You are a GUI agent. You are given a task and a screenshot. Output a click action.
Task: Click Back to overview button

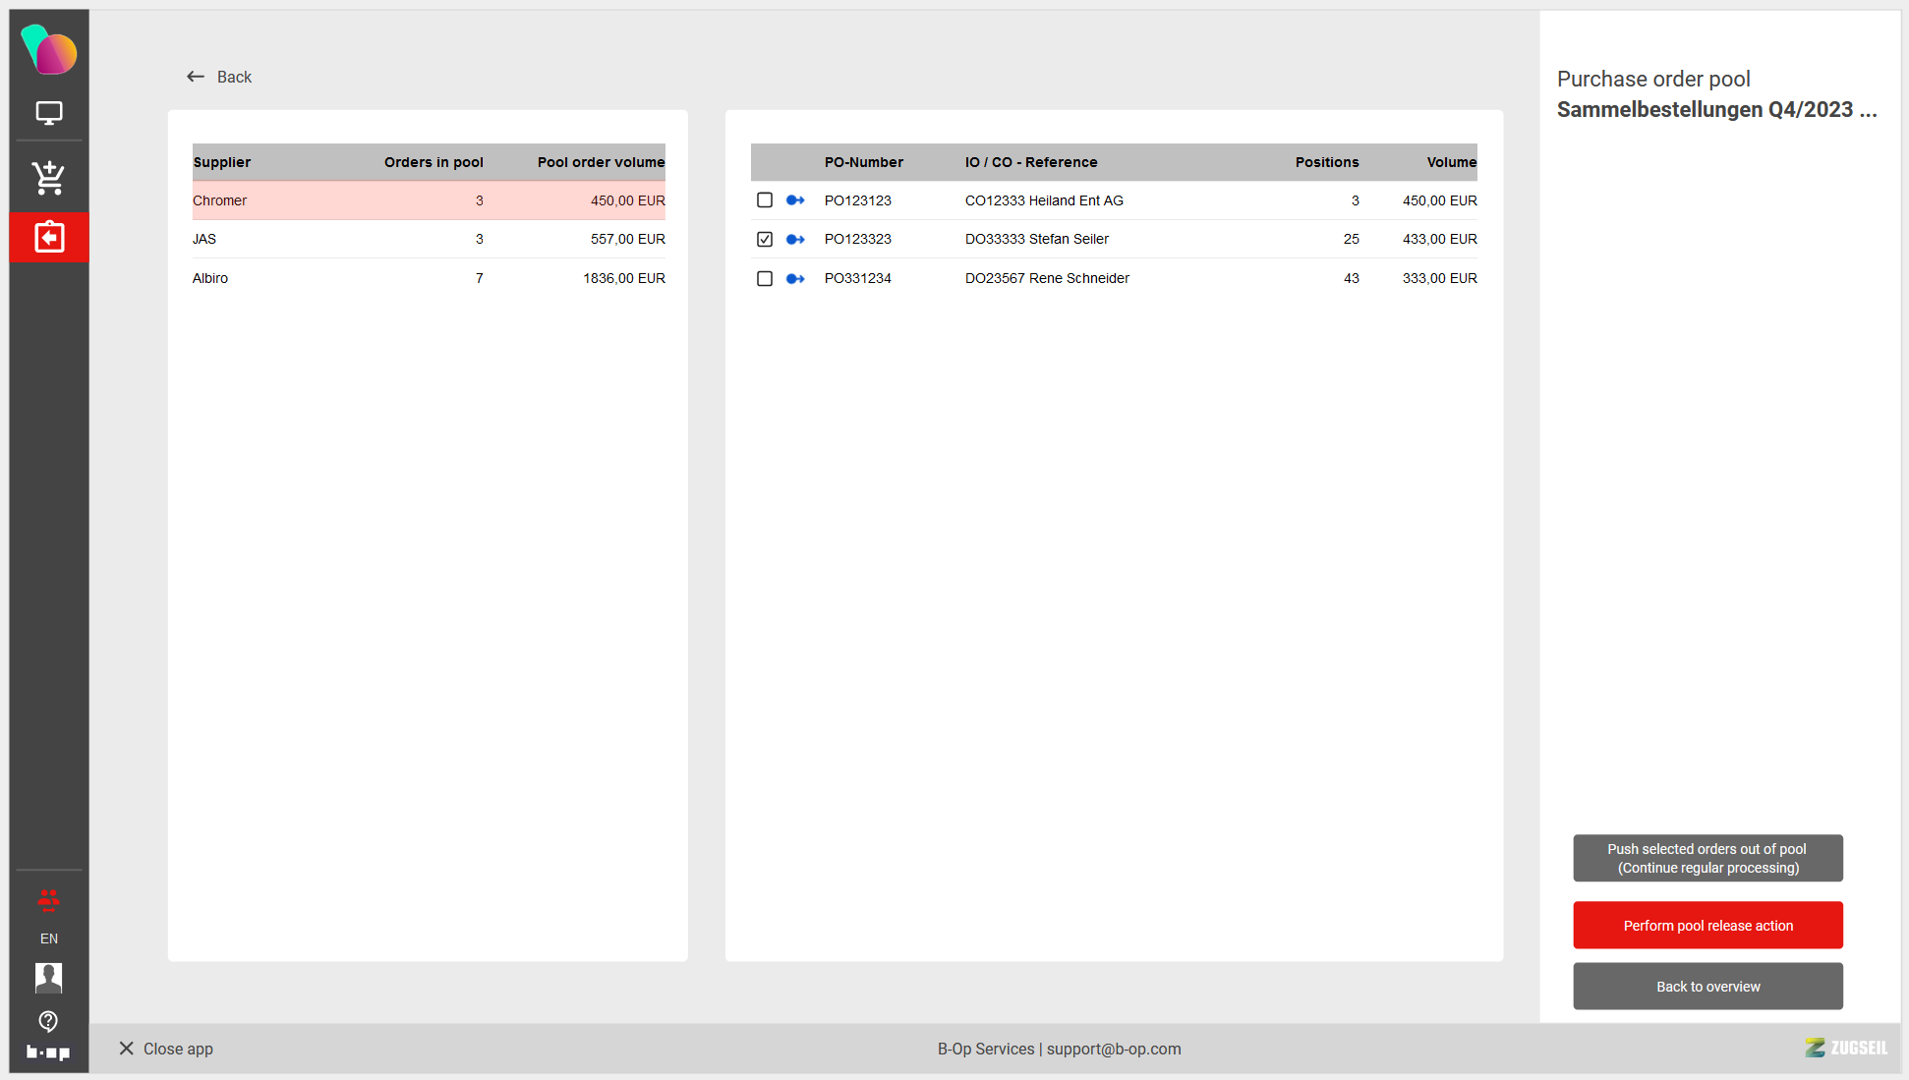1707,986
